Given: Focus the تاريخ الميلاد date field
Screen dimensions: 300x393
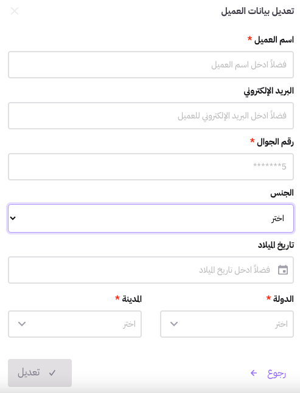Looking at the screenshot, I should (151, 270).
